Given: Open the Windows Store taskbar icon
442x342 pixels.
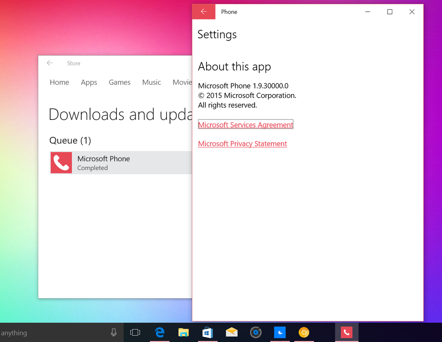Looking at the screenshot, I should tap(207, 332).
